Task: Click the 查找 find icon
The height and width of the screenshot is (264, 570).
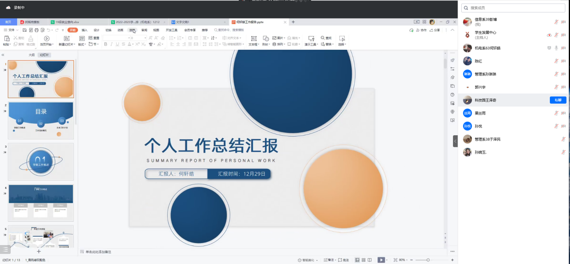Action: tap(323, 38)
